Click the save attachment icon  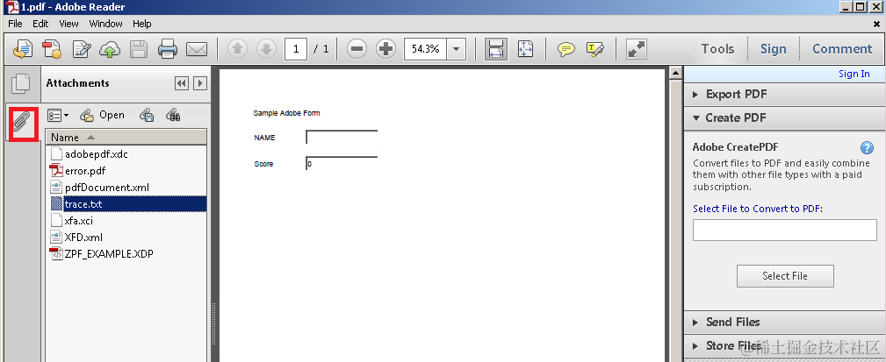click(x=147, y=115)
